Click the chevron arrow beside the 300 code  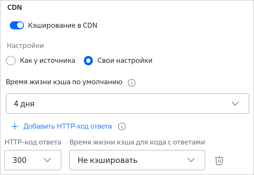point(47,160)
